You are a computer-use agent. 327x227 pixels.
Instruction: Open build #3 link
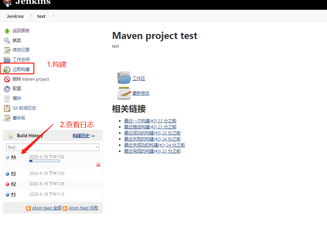(x=13, y=174)
